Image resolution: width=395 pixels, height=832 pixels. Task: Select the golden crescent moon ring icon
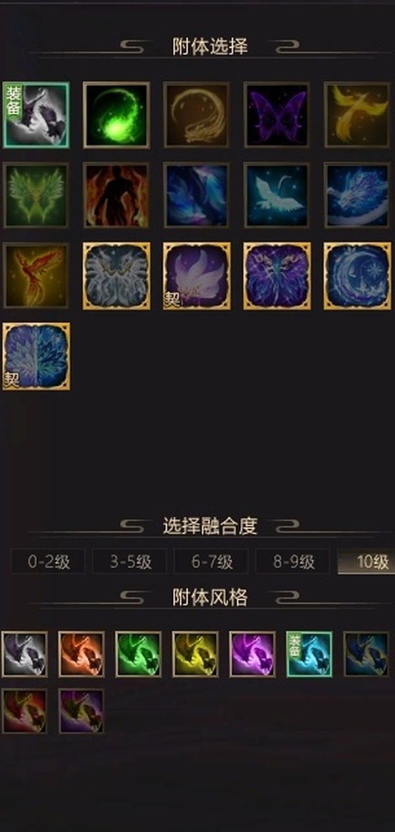196,115
